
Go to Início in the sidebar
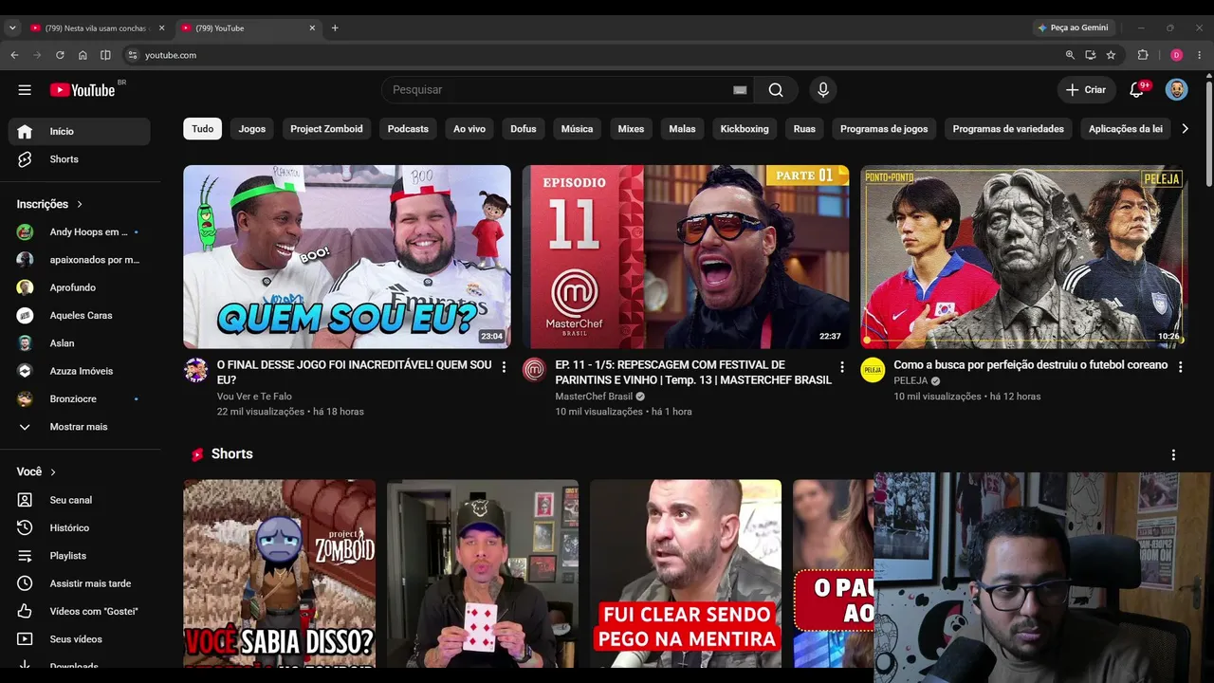point(80,132)
